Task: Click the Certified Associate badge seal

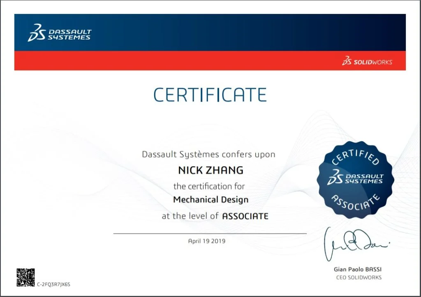Action: click(x=355, y=179)
